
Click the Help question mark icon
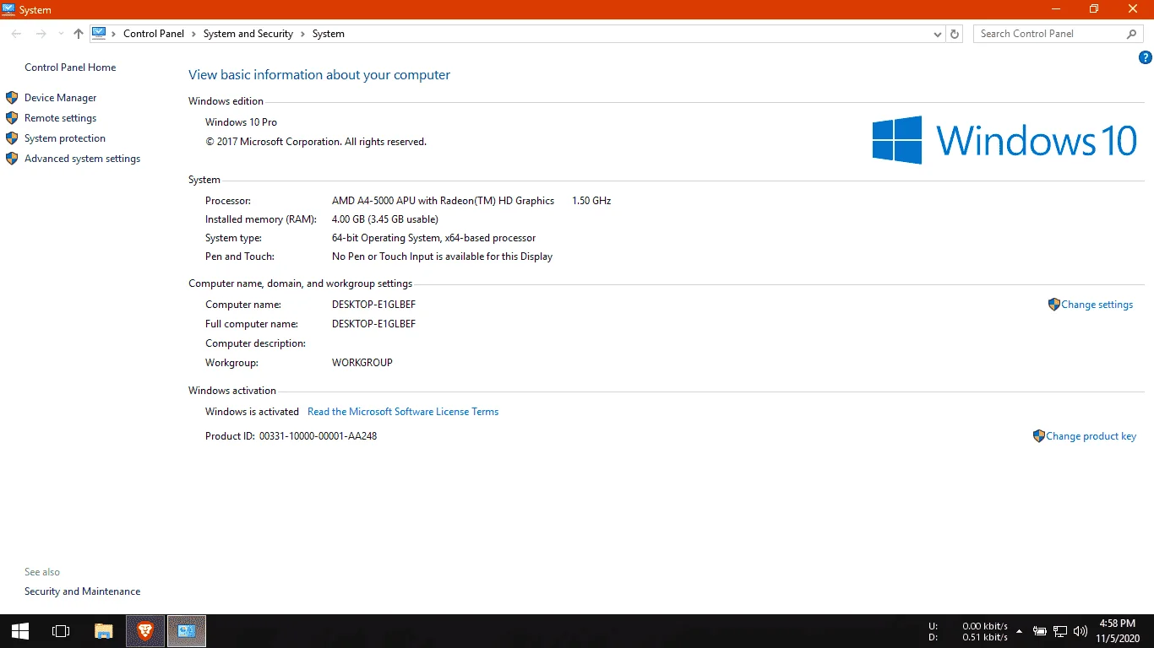click(1146, 57)
